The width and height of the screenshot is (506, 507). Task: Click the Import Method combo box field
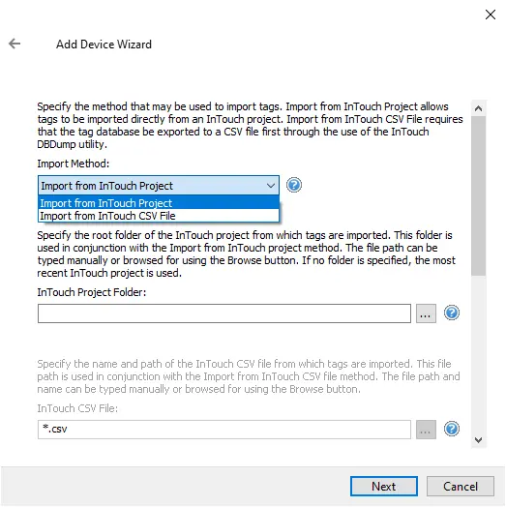159,186
